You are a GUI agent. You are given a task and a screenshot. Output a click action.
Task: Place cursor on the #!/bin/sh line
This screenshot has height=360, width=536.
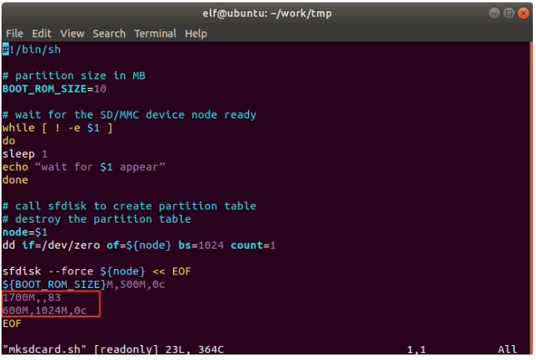31,49
